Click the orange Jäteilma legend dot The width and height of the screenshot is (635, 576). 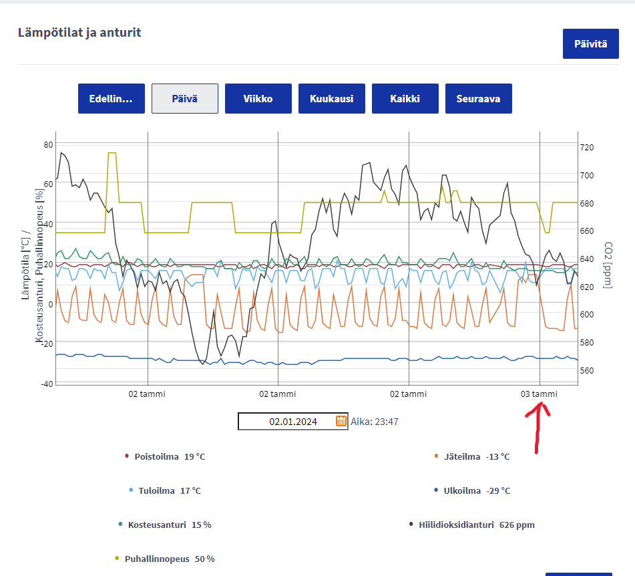pyautogui.click(x=436, y=457)
